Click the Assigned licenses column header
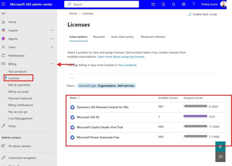This screenshot has width=232, height=166. [x=193, y=98]
